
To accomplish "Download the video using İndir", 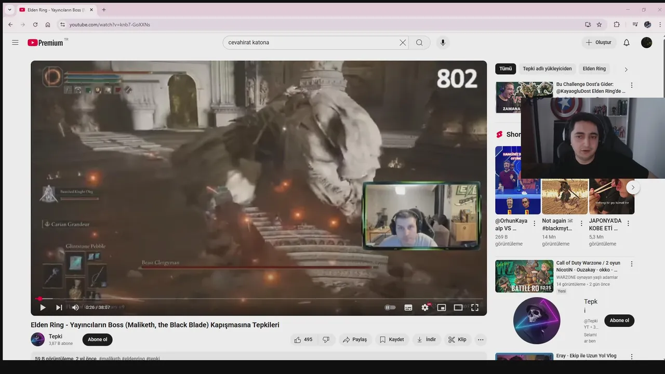I will tap(427, 340).
